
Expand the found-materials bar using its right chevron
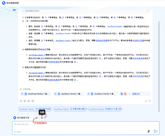click(x=147, y=11)
